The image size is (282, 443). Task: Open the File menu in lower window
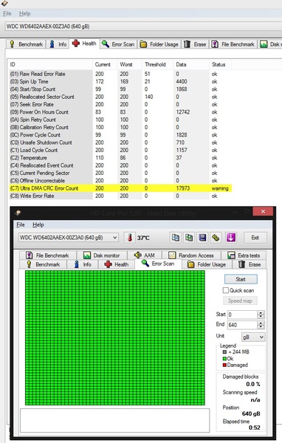(21, 224)
